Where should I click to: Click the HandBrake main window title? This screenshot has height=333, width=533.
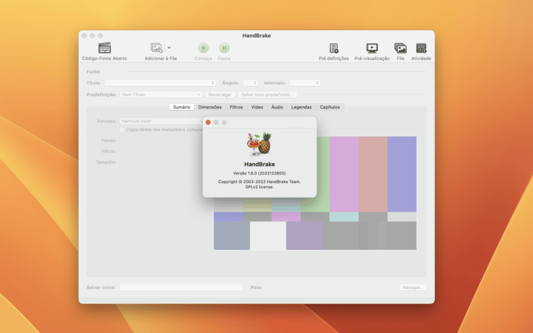tap(257, 36)
